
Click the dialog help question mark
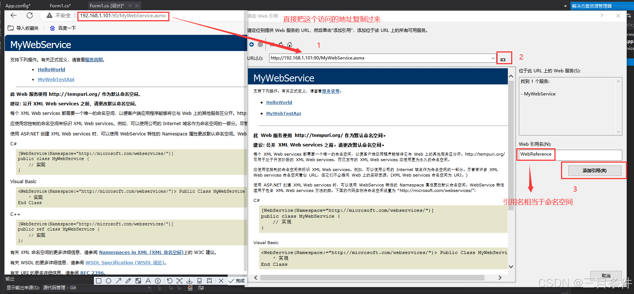pos(602,16)
